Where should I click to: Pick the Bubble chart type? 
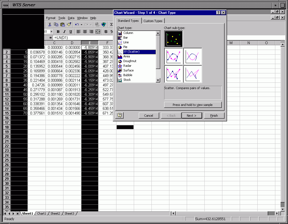(127, 75)
